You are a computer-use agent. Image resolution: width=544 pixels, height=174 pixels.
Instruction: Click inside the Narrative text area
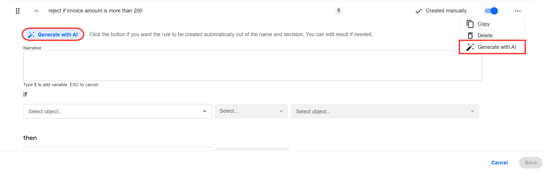(x=252, y=66)
